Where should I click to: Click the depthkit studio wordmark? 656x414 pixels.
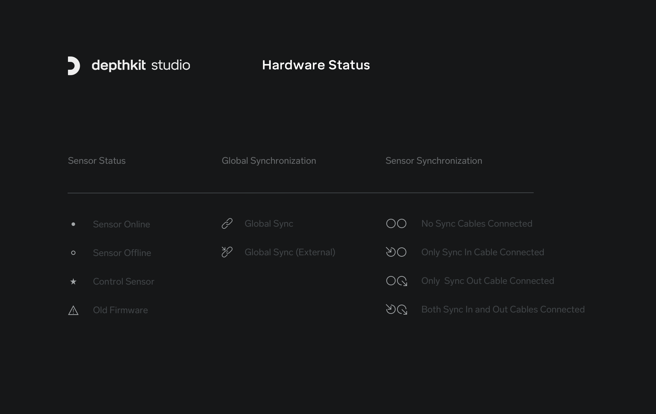pos(141,65)
